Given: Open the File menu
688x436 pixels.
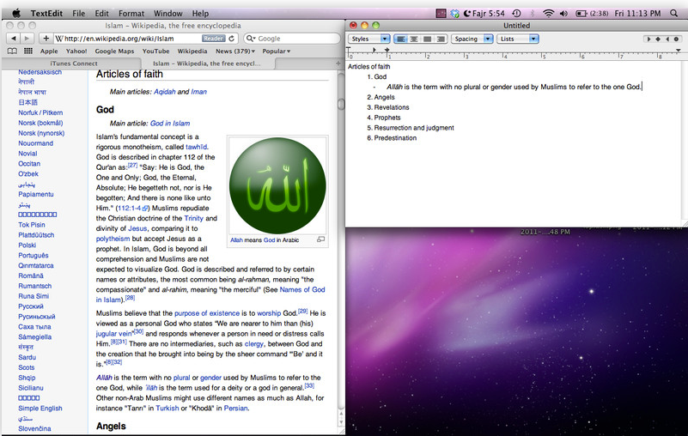Looking at the screenshot, I should (x=78, y=13).
